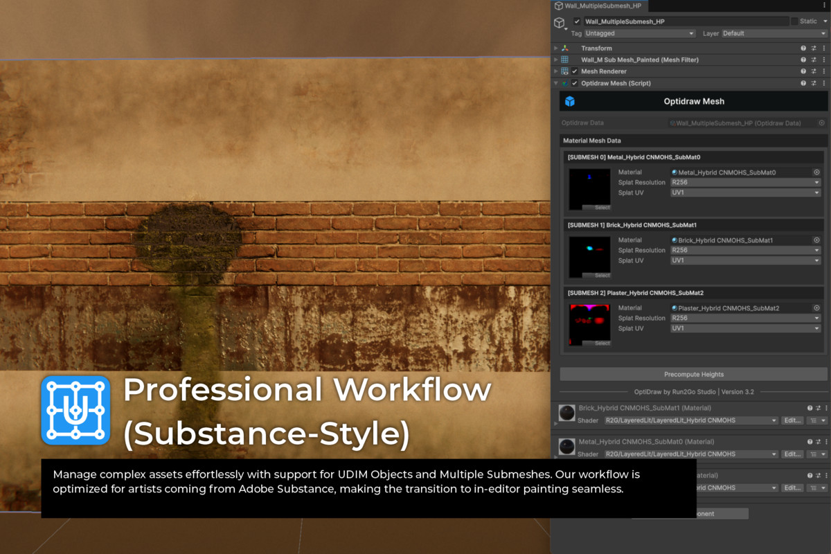This screenshot has height=554, width=831.
Task: Expand the Mesh Renderer component foldout
Action: point(555,71)
